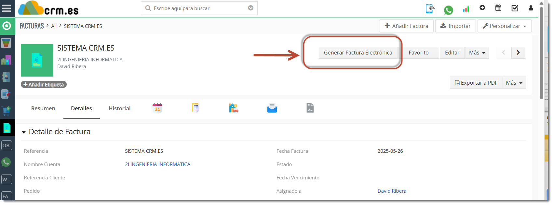This screenshot has width=553, height=205.
Task: Click the 'Fecha Vencimiento' field label
Action: pyautogui.click(x=298, y=178)
